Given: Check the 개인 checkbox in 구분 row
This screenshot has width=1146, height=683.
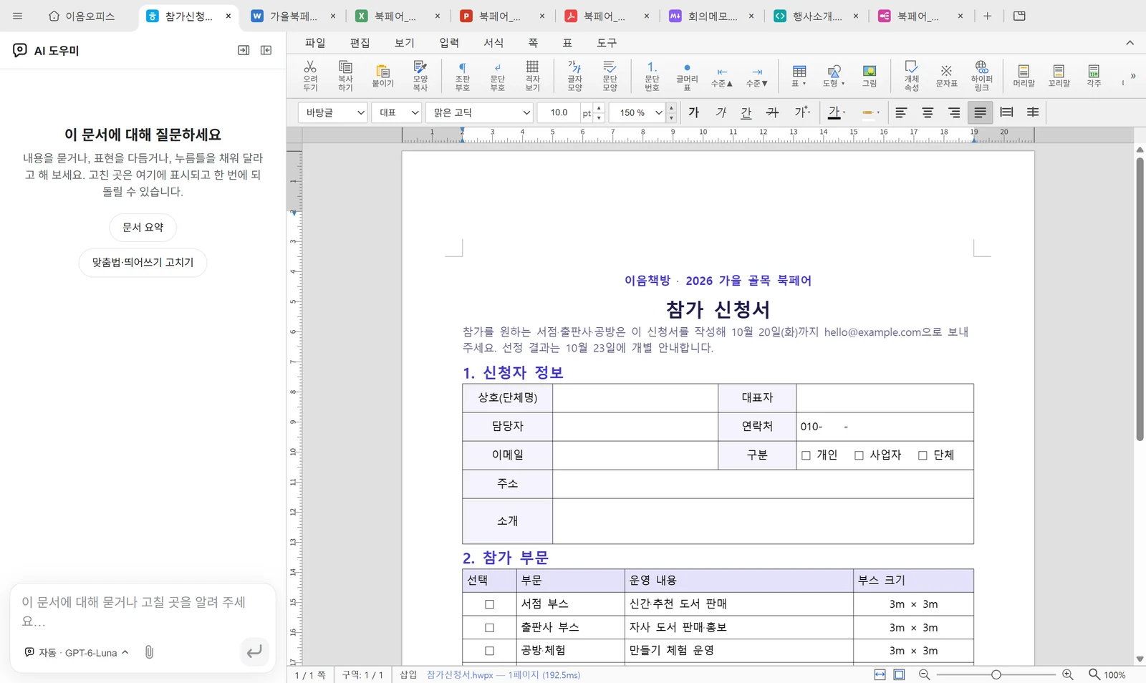Looking at the screenshot, I should (x=806, y=455).
